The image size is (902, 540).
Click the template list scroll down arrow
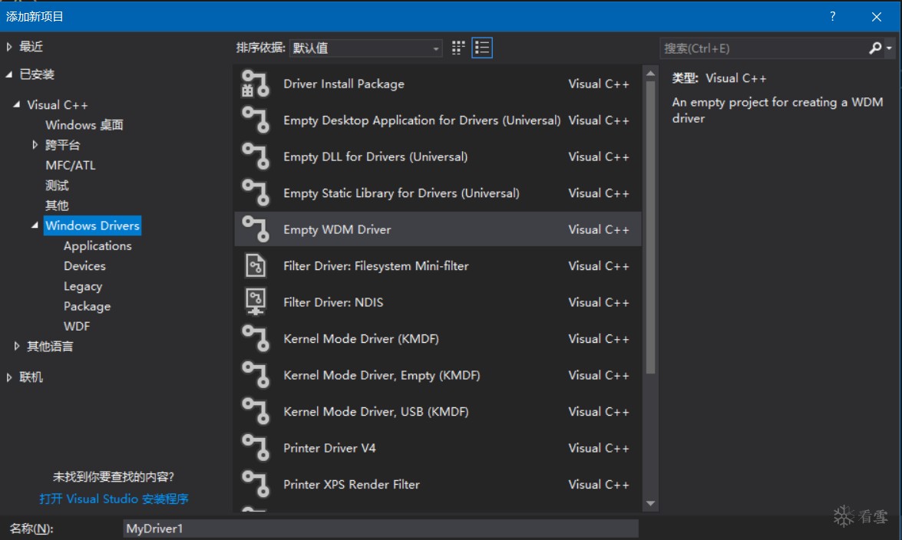651,504
